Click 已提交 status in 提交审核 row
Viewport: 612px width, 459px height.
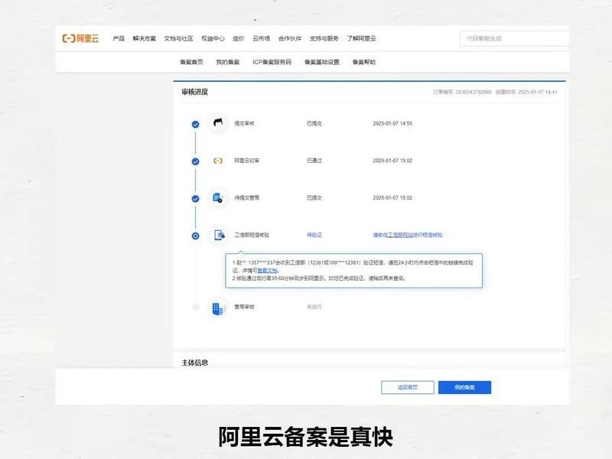(314, 123)
